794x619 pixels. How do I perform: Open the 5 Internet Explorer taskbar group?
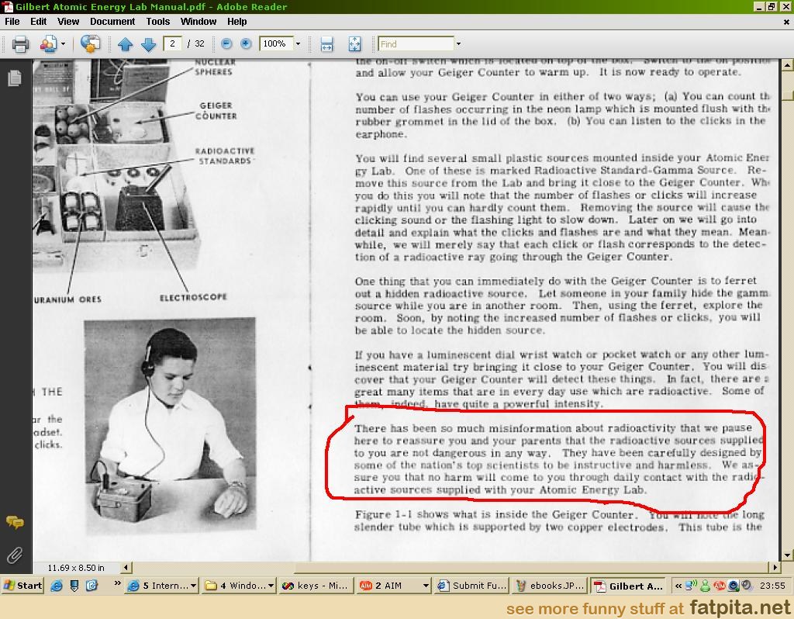[161, 586]
